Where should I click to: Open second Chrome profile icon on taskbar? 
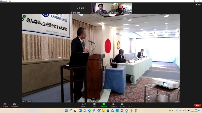click(x=136, y=110)
